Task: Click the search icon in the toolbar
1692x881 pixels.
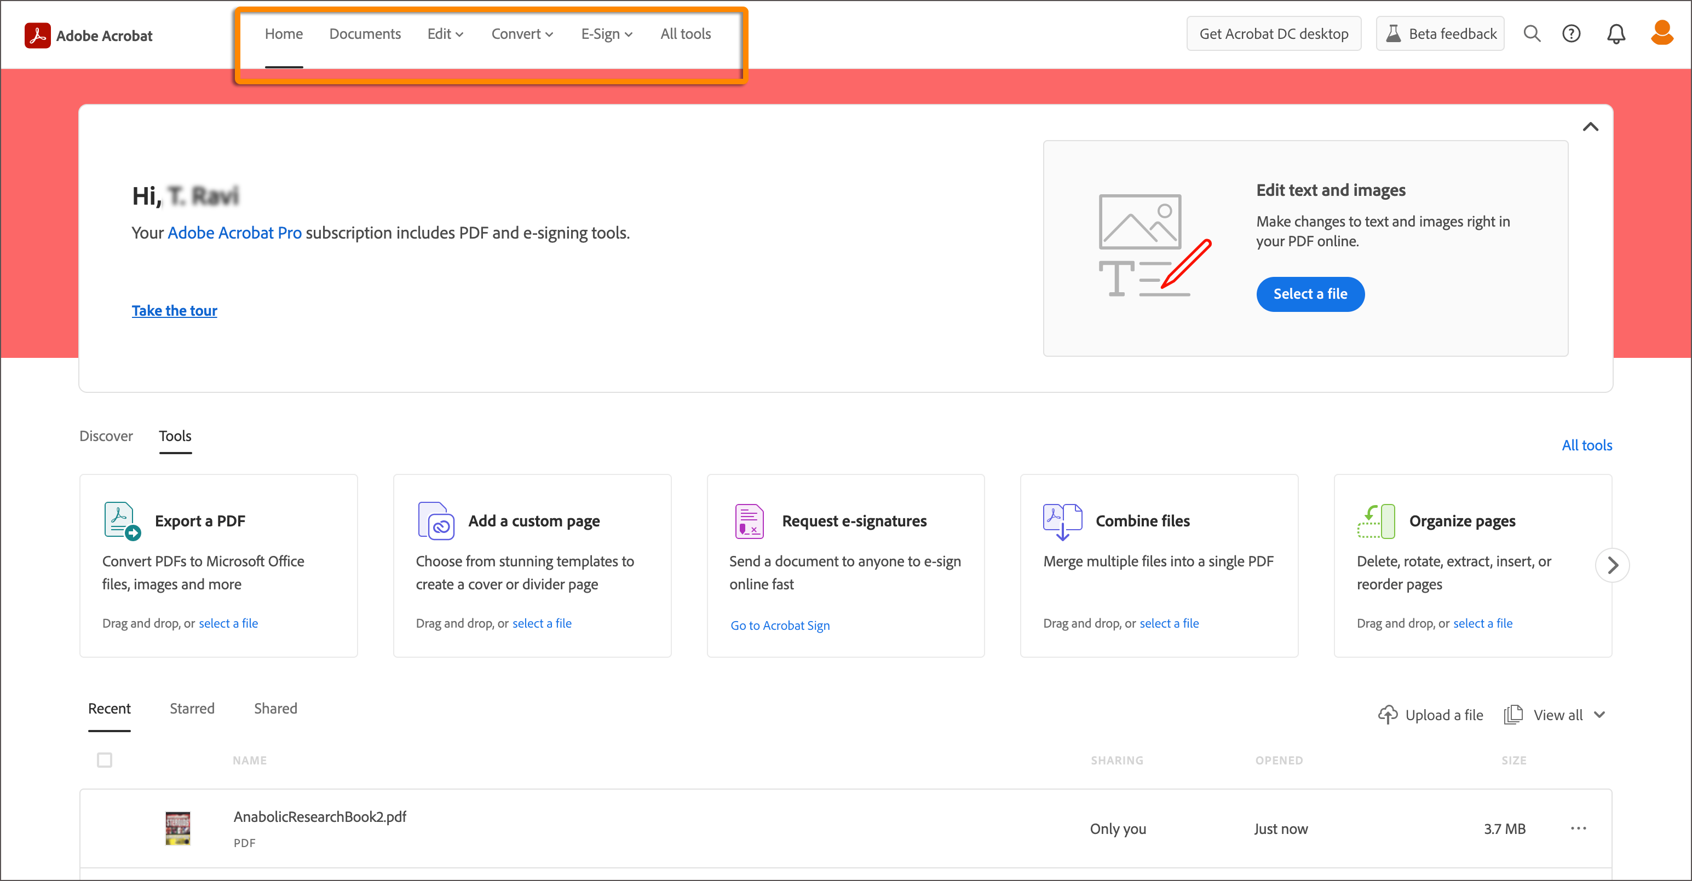Action: (1532, 33)
